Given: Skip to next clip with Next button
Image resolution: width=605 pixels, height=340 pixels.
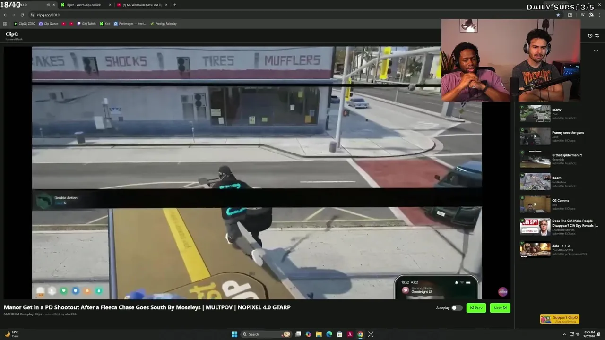Looking at the screenshot, I should pyautogui.click(x=500, y=308).
